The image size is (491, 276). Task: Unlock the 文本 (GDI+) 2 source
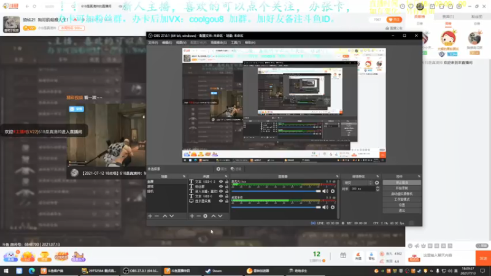tap(226, 182)
